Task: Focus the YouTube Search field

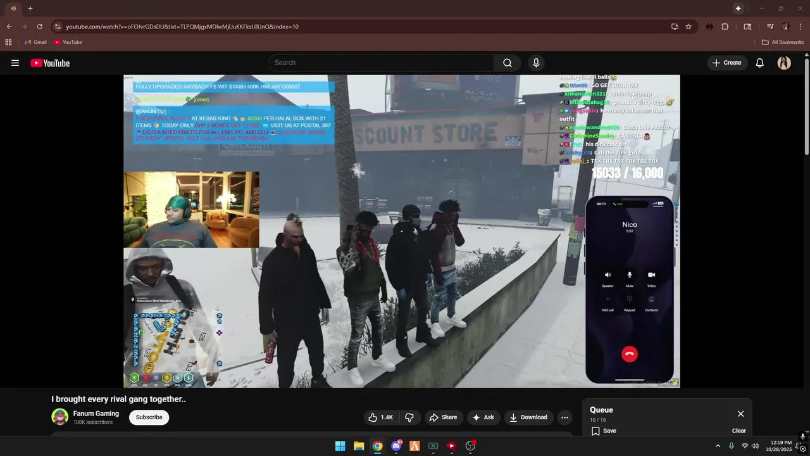Action: 381,63
